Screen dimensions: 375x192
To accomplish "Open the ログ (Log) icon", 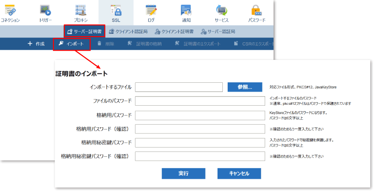I will point(151,13).
